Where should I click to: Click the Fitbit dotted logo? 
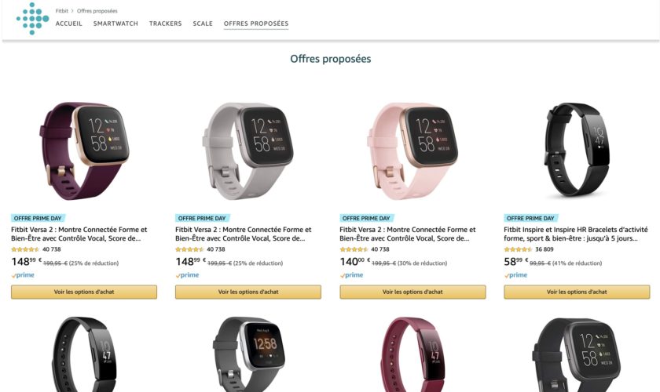[x=32, y=19]
